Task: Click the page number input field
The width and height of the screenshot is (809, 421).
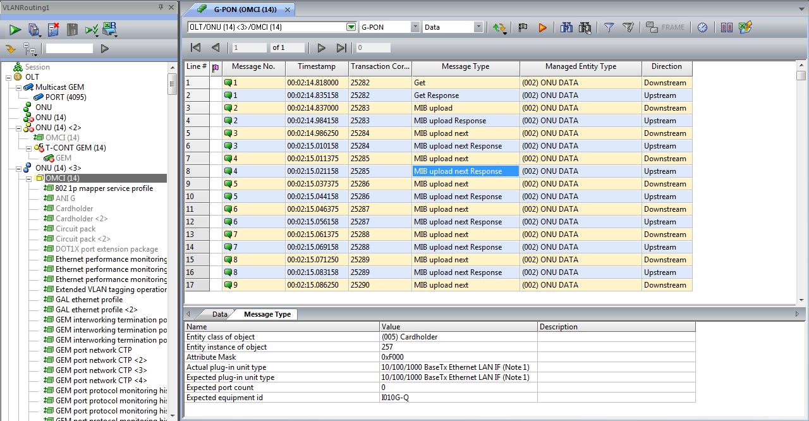Action: [x=249, y=47]
